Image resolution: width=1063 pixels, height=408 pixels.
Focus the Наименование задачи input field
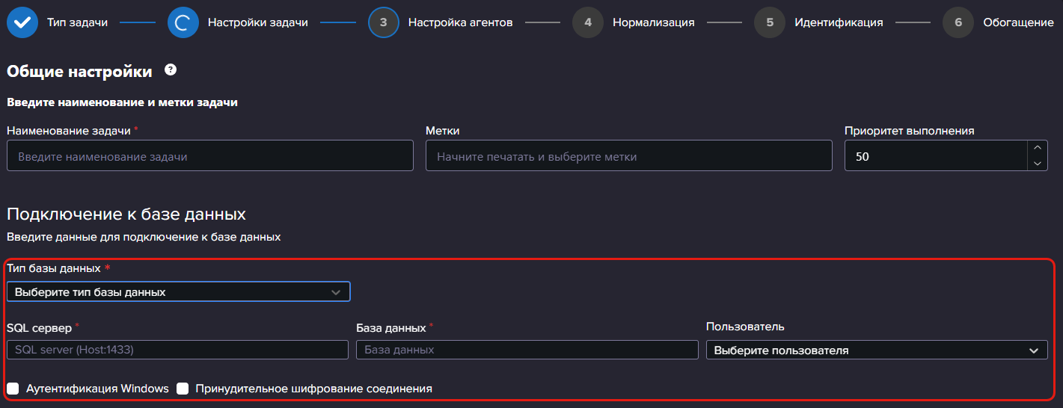click(210, 155)
